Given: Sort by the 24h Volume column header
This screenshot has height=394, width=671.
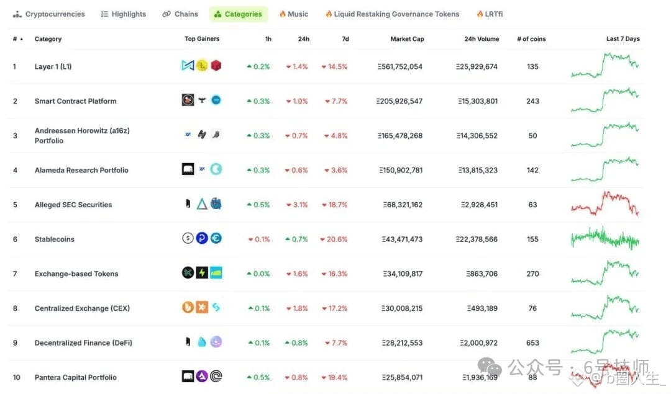Looking at the screenshot, I should click(482, 39).
